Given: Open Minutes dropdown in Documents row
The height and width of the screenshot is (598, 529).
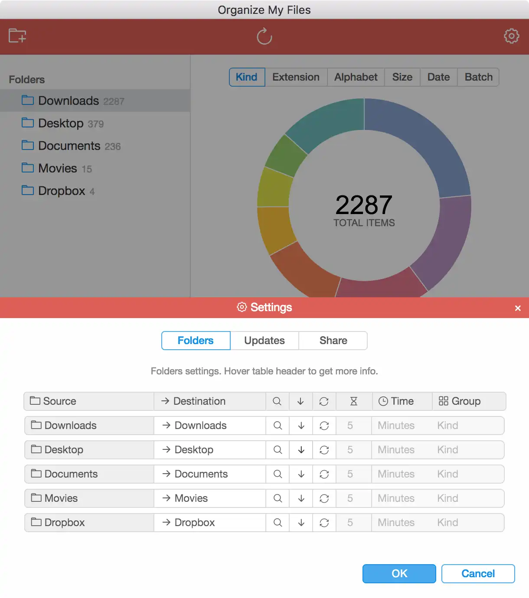Looking at the screenshot, I should pyautogui.click(x=396, y=474).
